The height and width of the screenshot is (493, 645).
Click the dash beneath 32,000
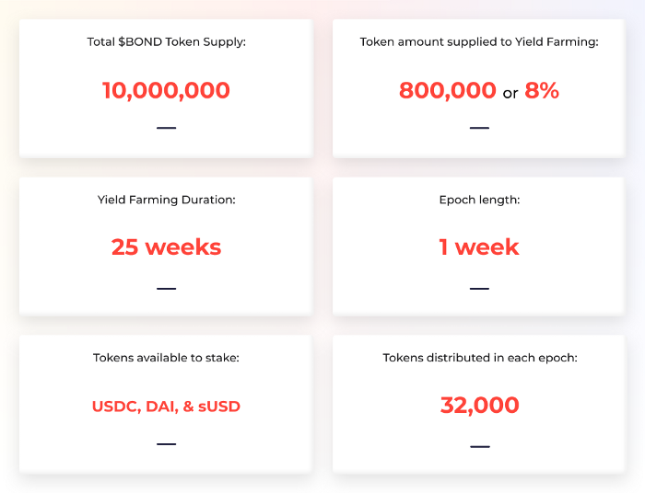tap(480, 447)
